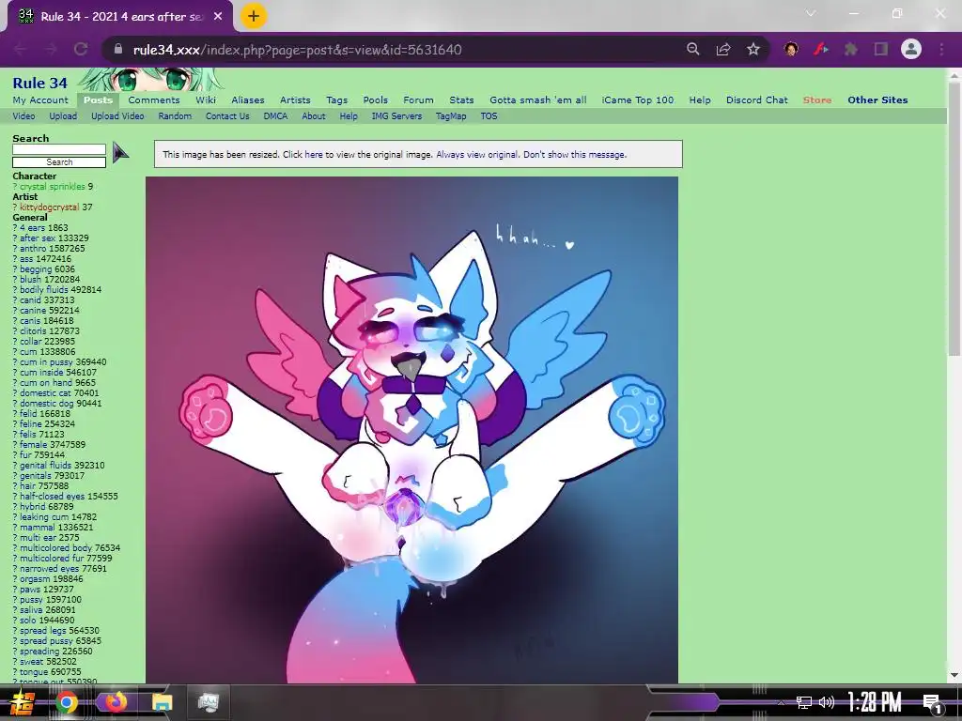Open the IMG Servers submenu link
Screen dimensions: 962x721
click(x=397, y=115)
